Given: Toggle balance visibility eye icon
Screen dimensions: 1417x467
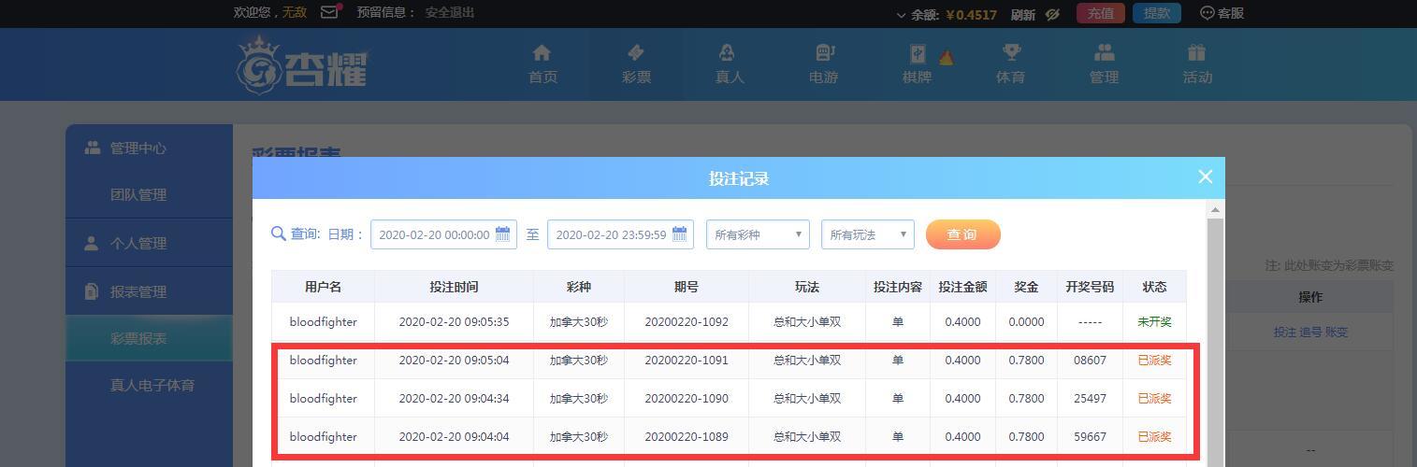Looking at the screenshot, I should point(1052,14).
